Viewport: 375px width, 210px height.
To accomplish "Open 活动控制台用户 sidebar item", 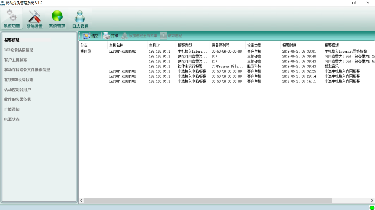I will point(18,90).
